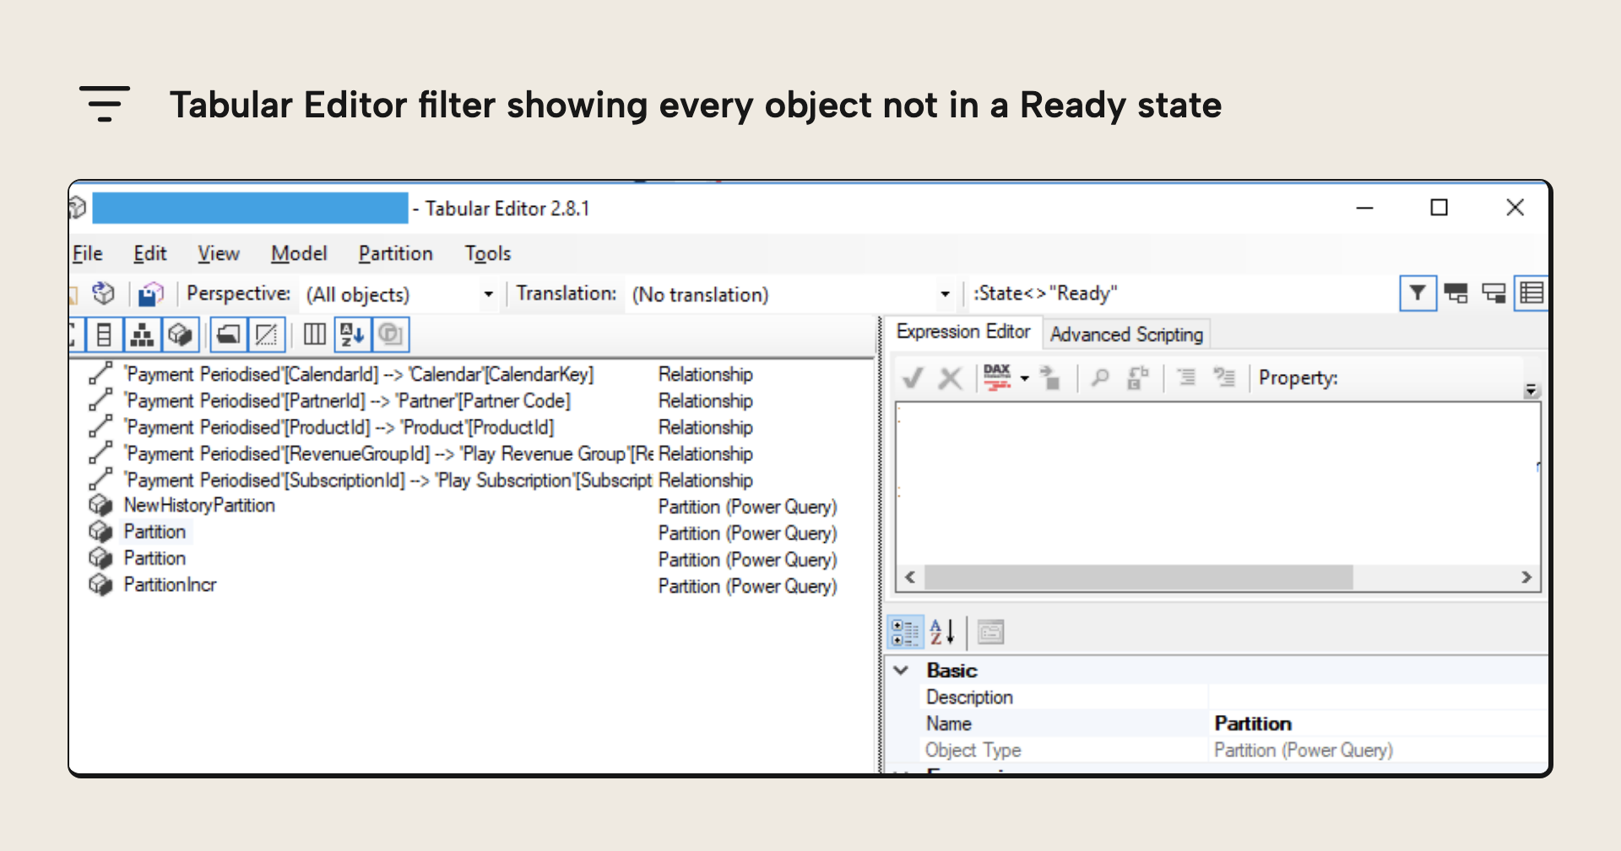Toggle the show hidden objects button
Viewport: 1621px width, 851px height.
(266, 335)
